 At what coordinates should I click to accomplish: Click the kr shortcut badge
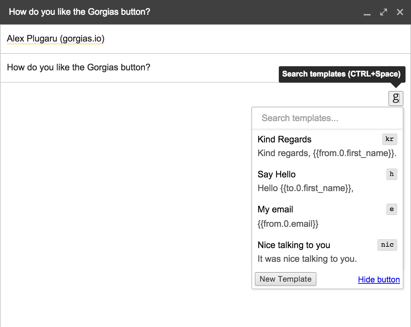tap(390, 139)
